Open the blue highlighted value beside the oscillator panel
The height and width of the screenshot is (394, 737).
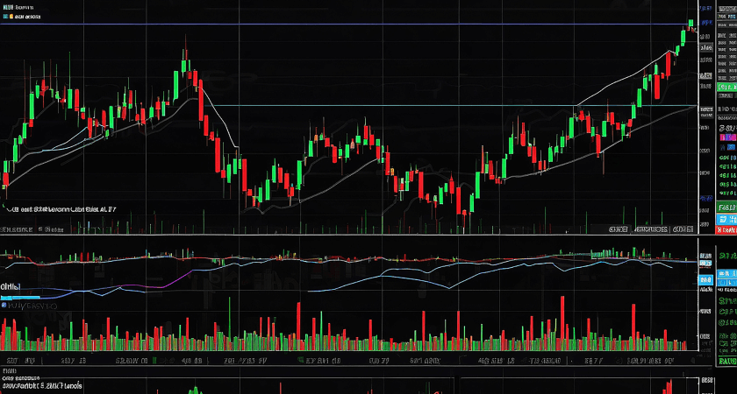tap(705, 279)
